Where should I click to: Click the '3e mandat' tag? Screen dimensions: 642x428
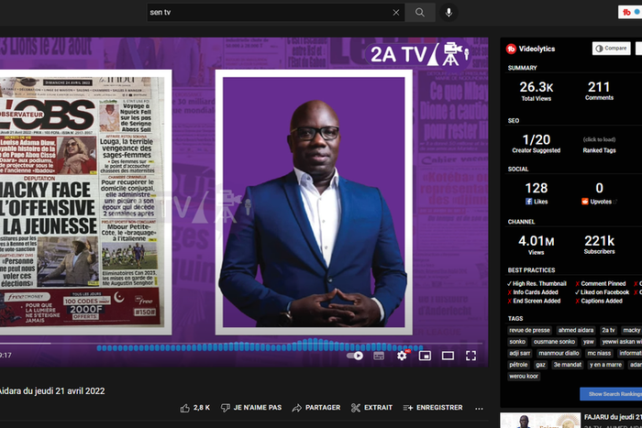(568, 365)
